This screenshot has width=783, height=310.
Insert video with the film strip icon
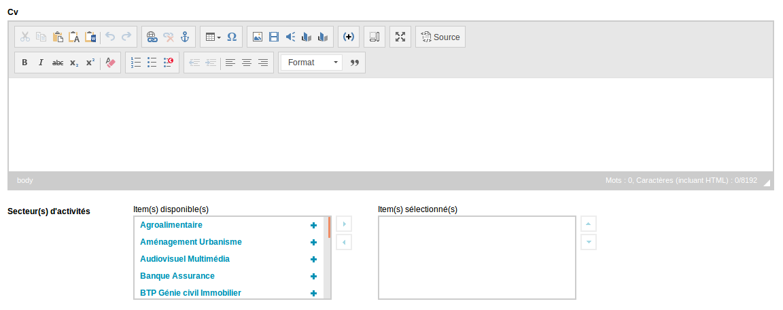coord(274,37)
